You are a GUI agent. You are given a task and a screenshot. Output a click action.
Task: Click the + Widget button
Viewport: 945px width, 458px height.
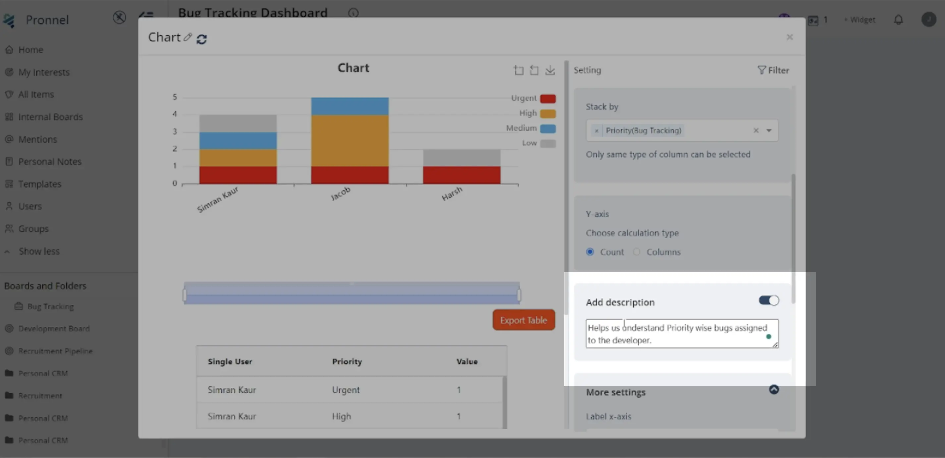(x=859, y=20)
